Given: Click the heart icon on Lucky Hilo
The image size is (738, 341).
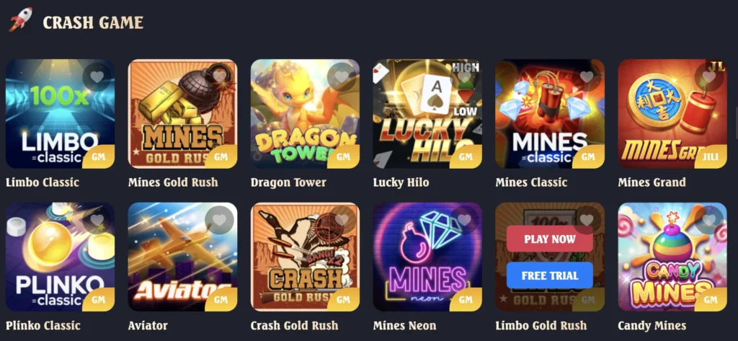Looking at the screenshot, I should pos(464,76).
